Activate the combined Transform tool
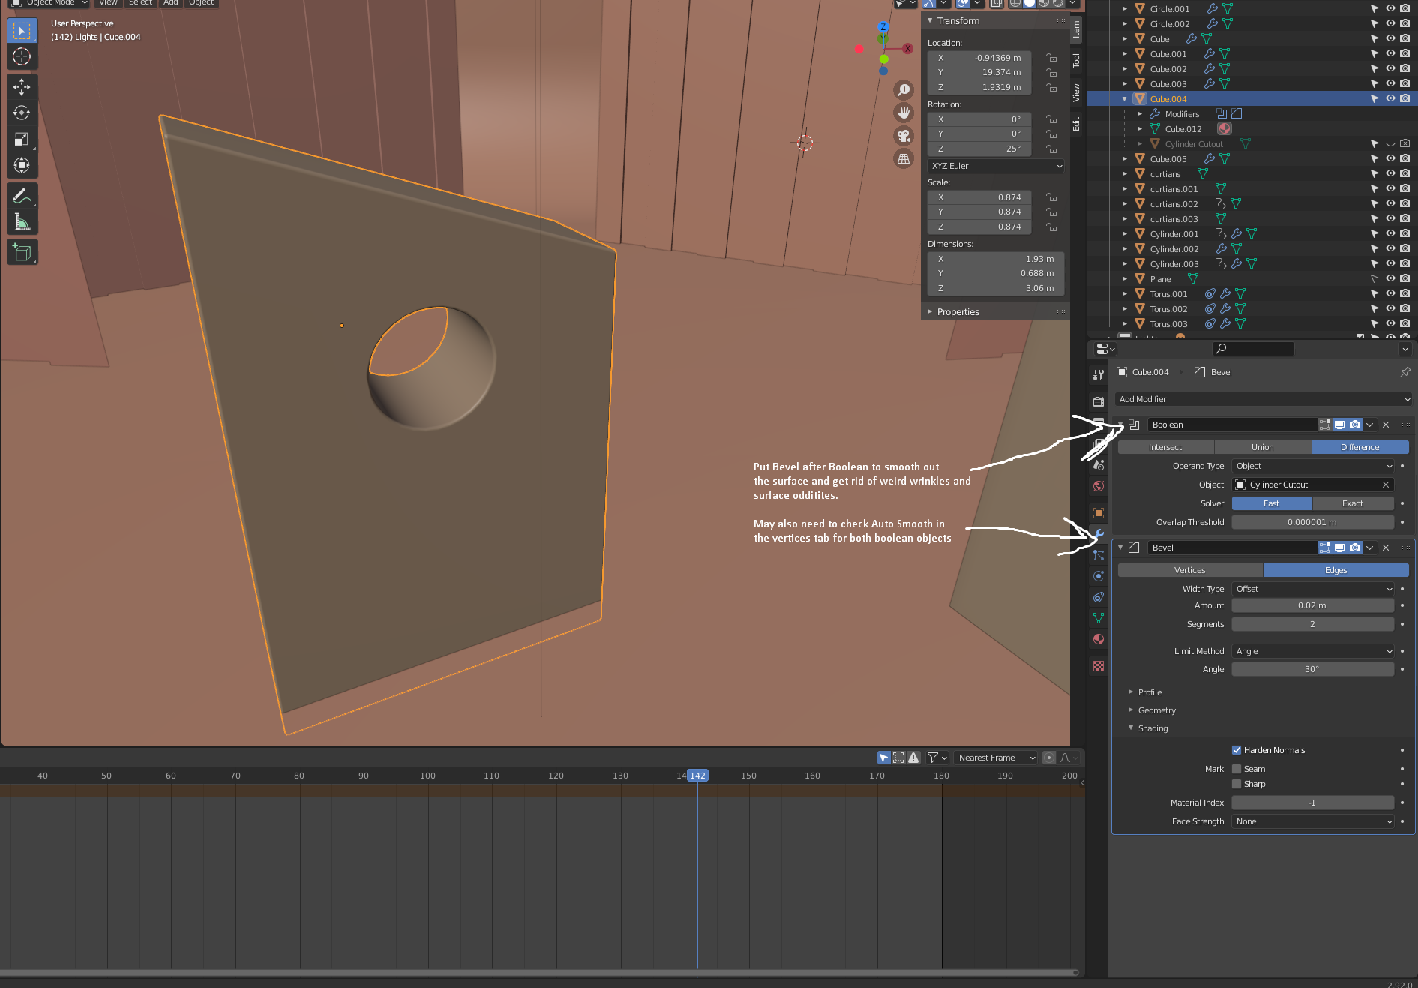Viewport: 1418px width, 988px height. [22, 166]
